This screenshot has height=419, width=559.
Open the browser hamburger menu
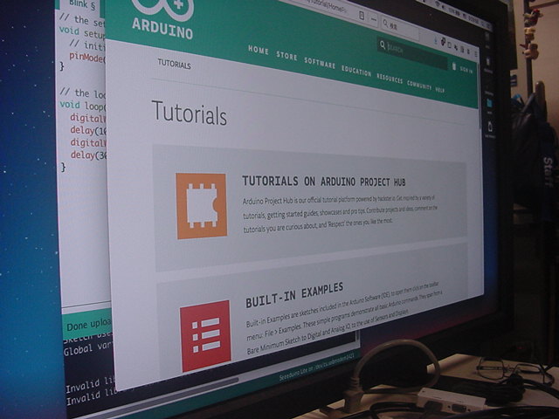(x=475, y=54)
